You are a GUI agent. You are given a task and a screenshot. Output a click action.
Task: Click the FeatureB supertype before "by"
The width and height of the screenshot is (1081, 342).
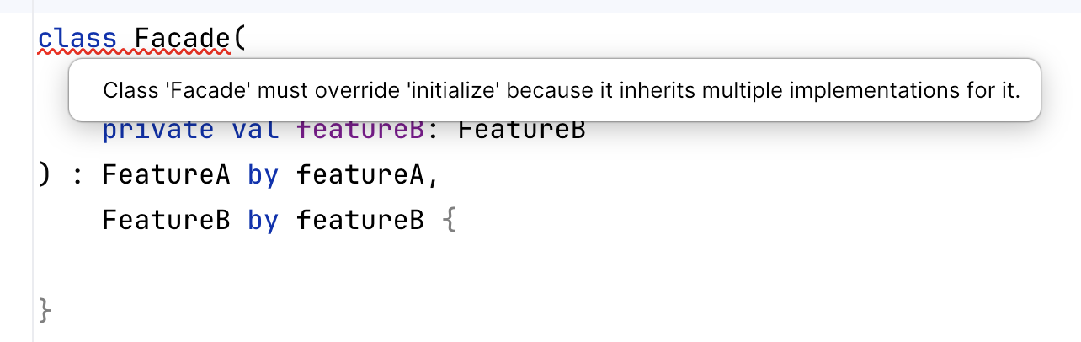pos(166,221)
